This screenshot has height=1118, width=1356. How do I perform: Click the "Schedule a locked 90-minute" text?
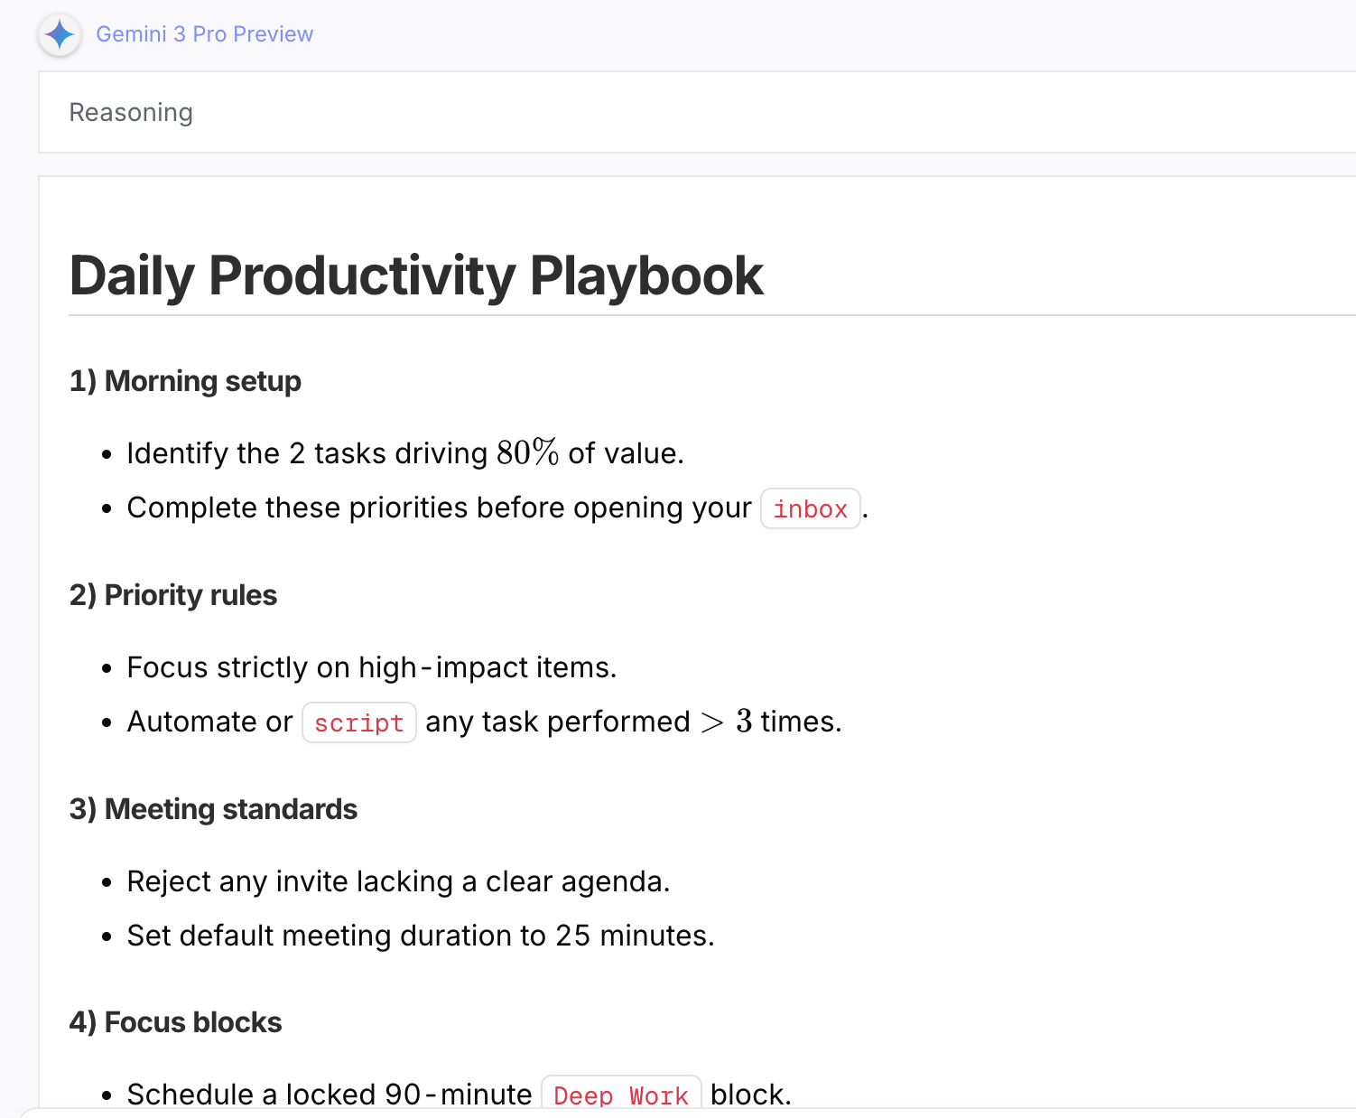click(x=329, y=1095)
